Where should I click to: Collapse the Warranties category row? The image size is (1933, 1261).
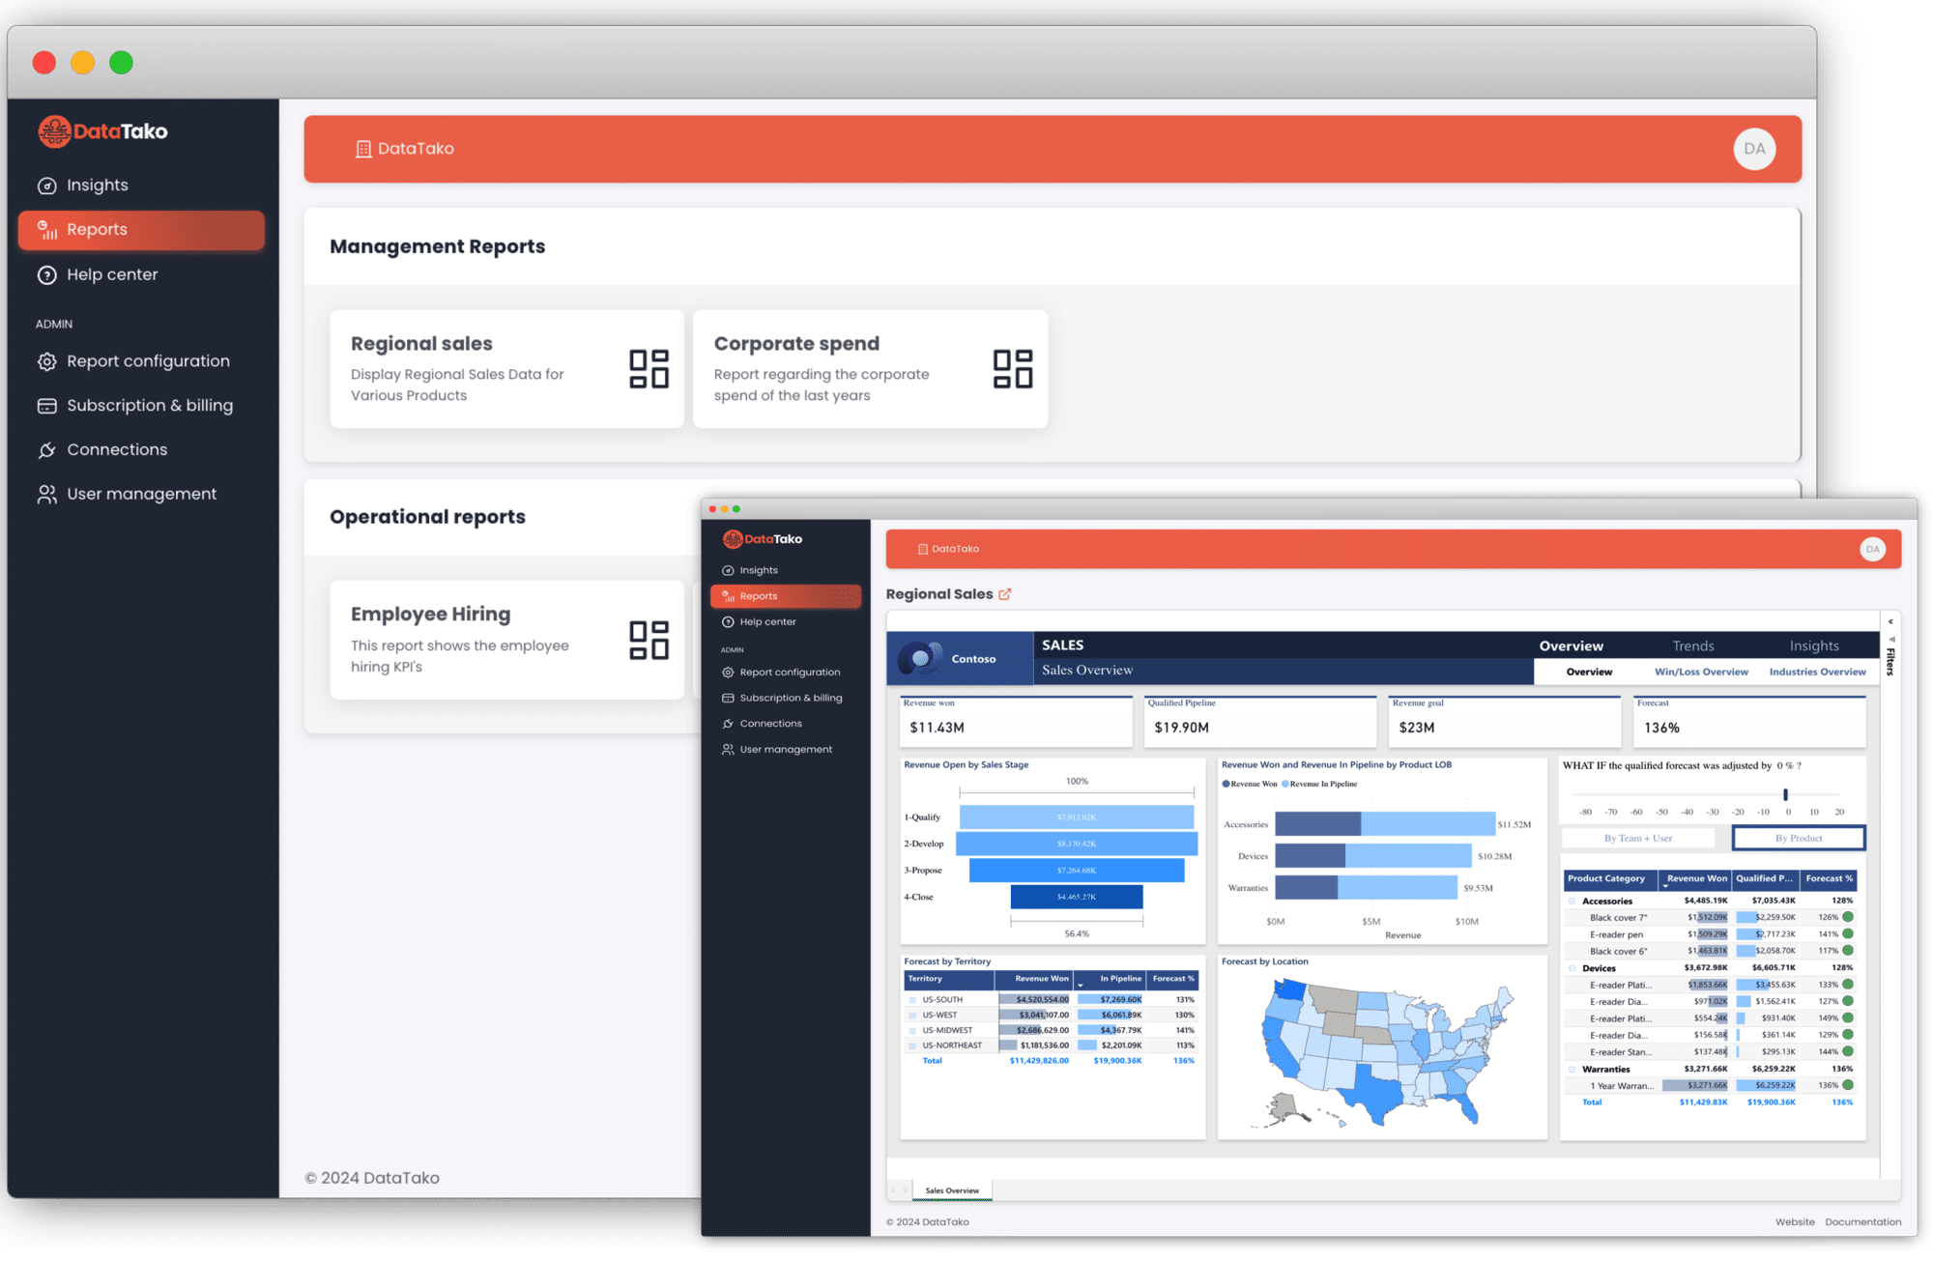1572,1069
